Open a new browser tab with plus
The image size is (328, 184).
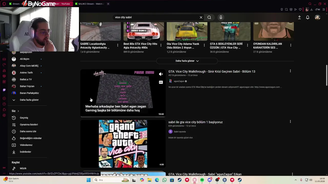point(108,4)
